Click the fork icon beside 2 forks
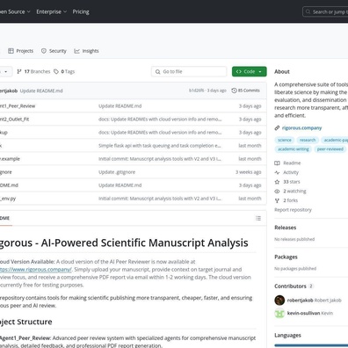Image resolution: width=348 pixels, height=348 pixels. (277, 200)
